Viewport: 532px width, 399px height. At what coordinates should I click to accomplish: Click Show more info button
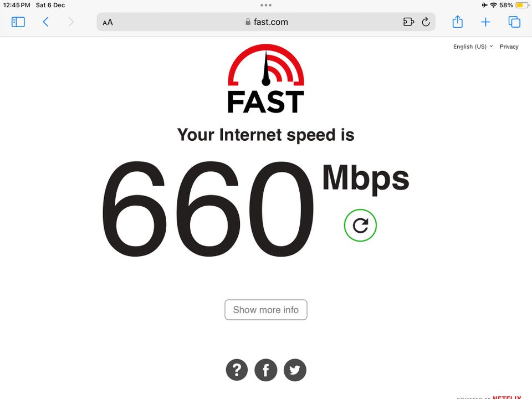pyautogui.click(x=265, y=310)
